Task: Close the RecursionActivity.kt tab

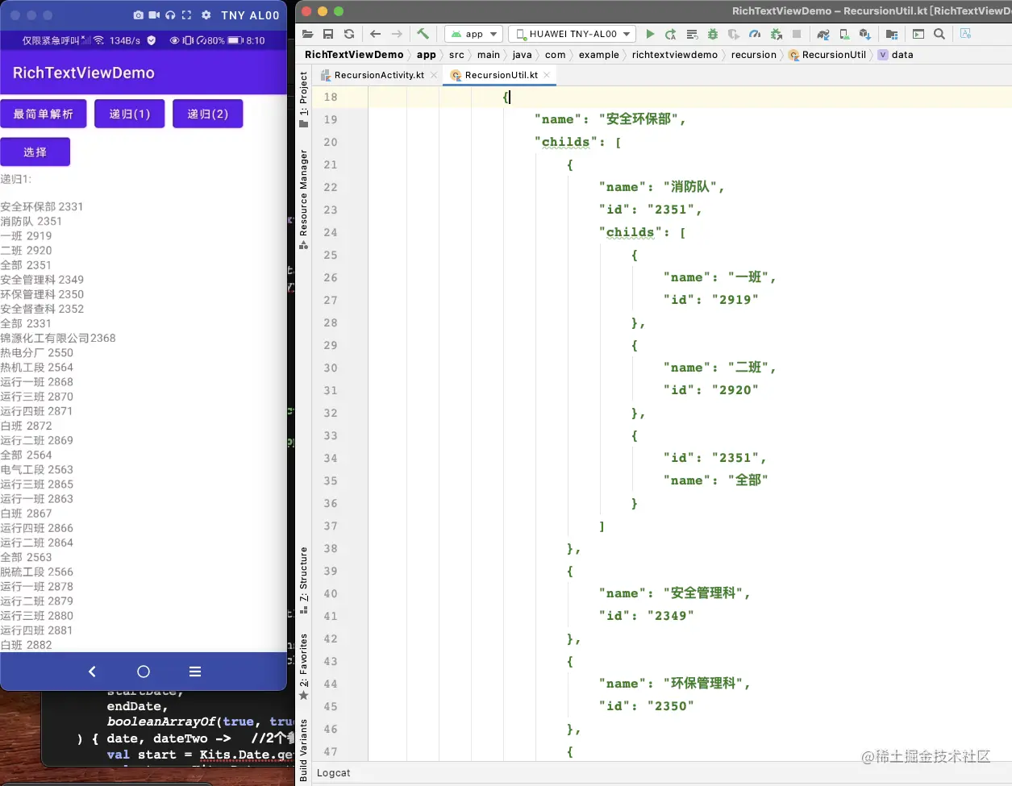Action: (x=434, y=75)
